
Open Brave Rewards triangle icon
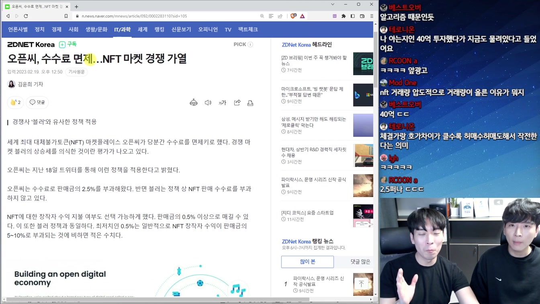[x=303, y=16]
